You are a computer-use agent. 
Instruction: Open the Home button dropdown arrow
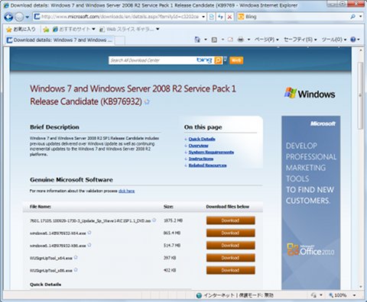coord(206,40)
